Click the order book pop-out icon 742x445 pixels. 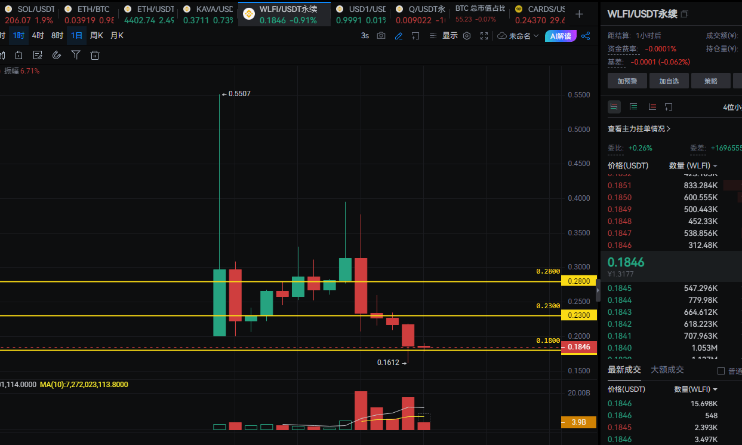(669, 107)
